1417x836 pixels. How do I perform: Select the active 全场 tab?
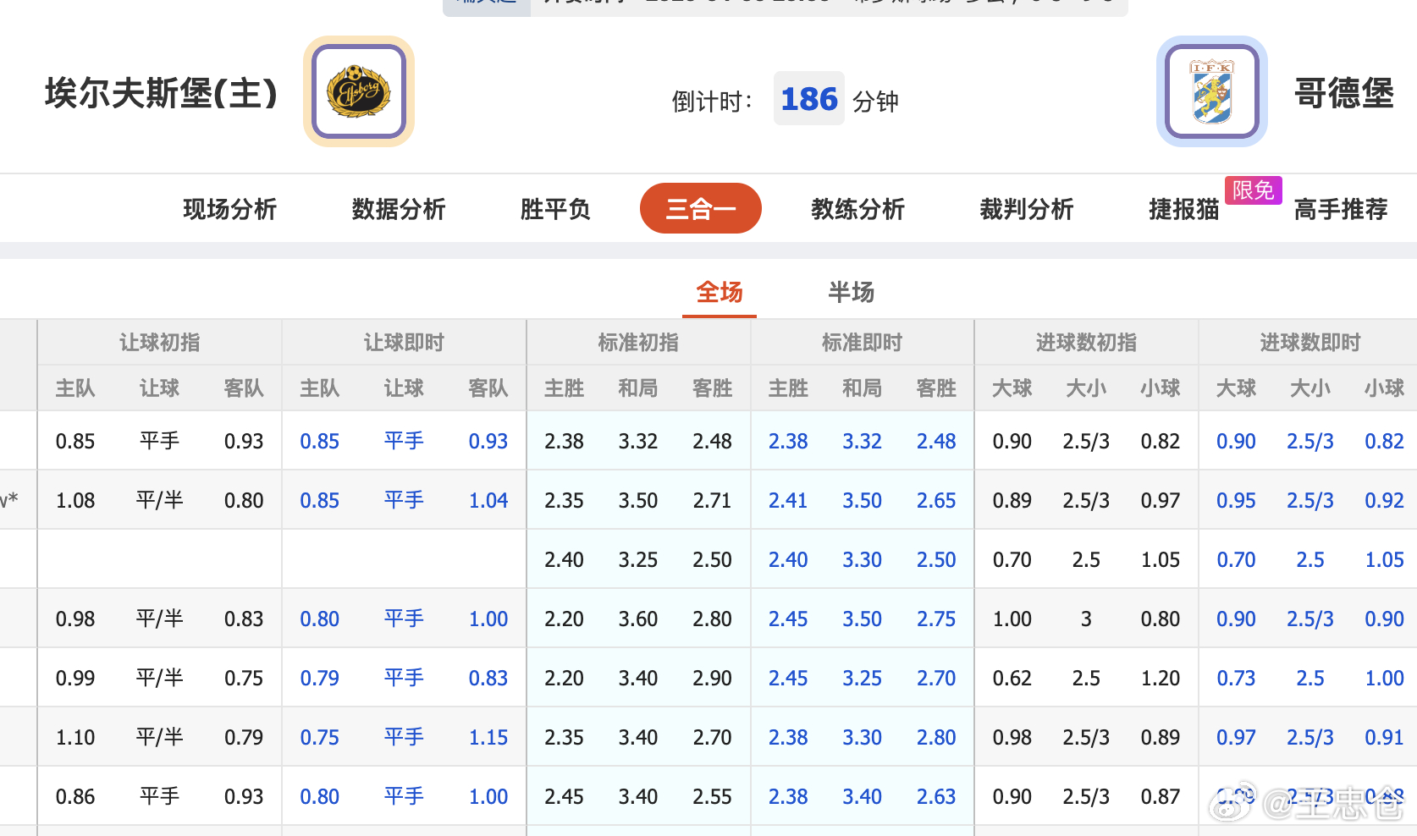click(x=719, y=292)
